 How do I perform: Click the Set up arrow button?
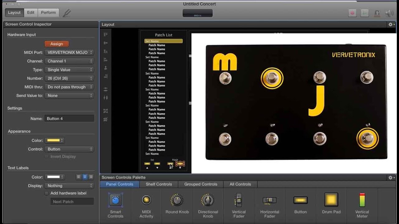click(x=147, y=164)
